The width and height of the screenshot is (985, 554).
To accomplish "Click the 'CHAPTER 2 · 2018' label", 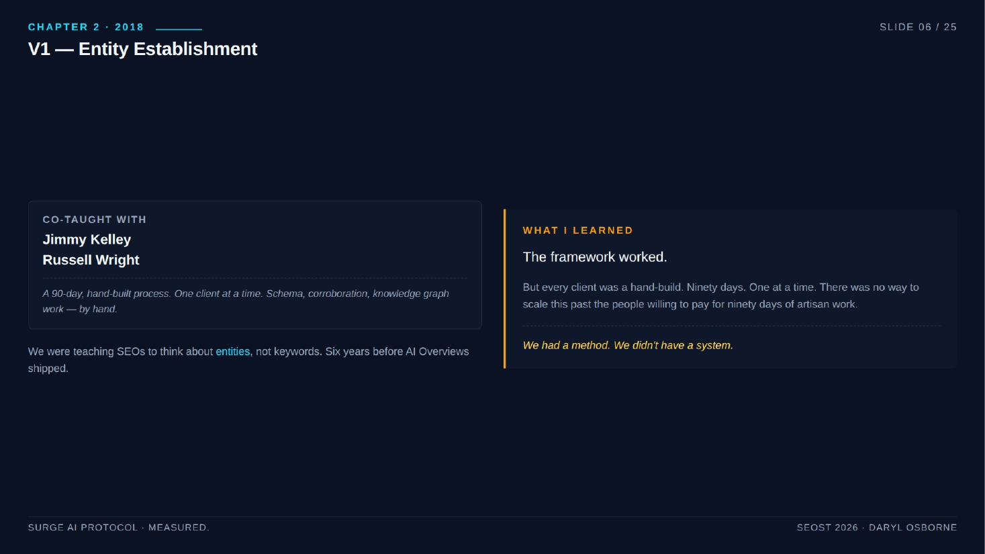I will pos(86,27).
